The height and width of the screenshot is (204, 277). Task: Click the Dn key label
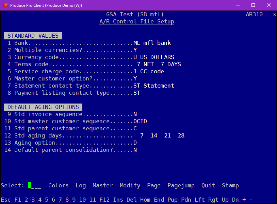235,200
